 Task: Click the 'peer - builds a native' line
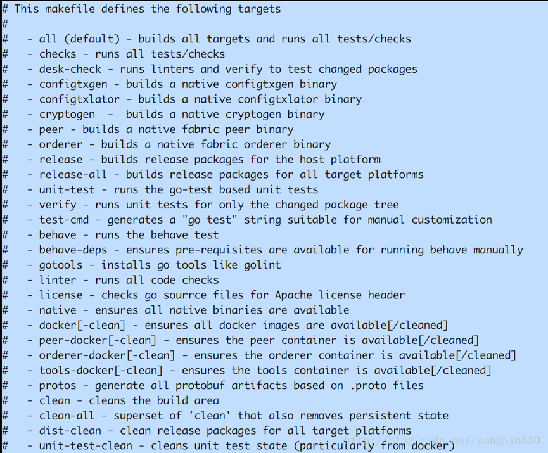(166, 129)
